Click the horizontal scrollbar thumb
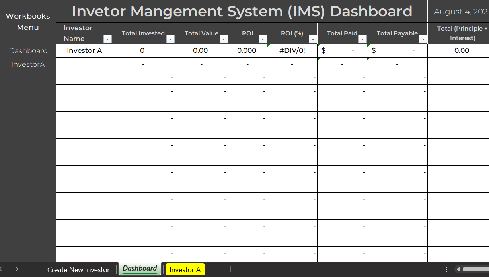The width and height of the screenshot is (489, 277). click(x=476, y=269)
